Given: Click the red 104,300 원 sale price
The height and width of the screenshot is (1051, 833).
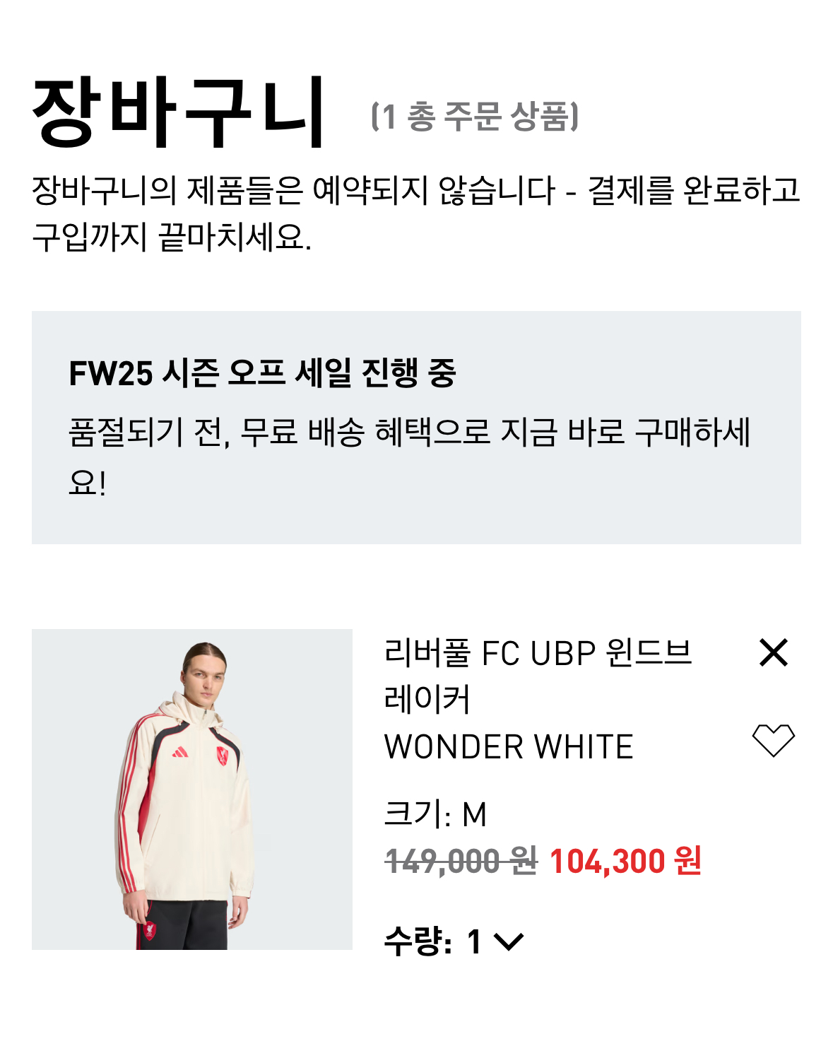Looking at the screenshot, I should point(625,861).
